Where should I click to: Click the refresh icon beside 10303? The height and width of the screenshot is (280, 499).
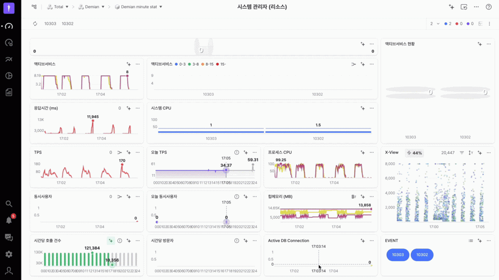click(35, 23)
